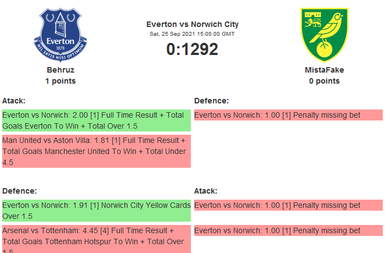Click the Everton club crest
Screen dimensions: 385x253
60,34
